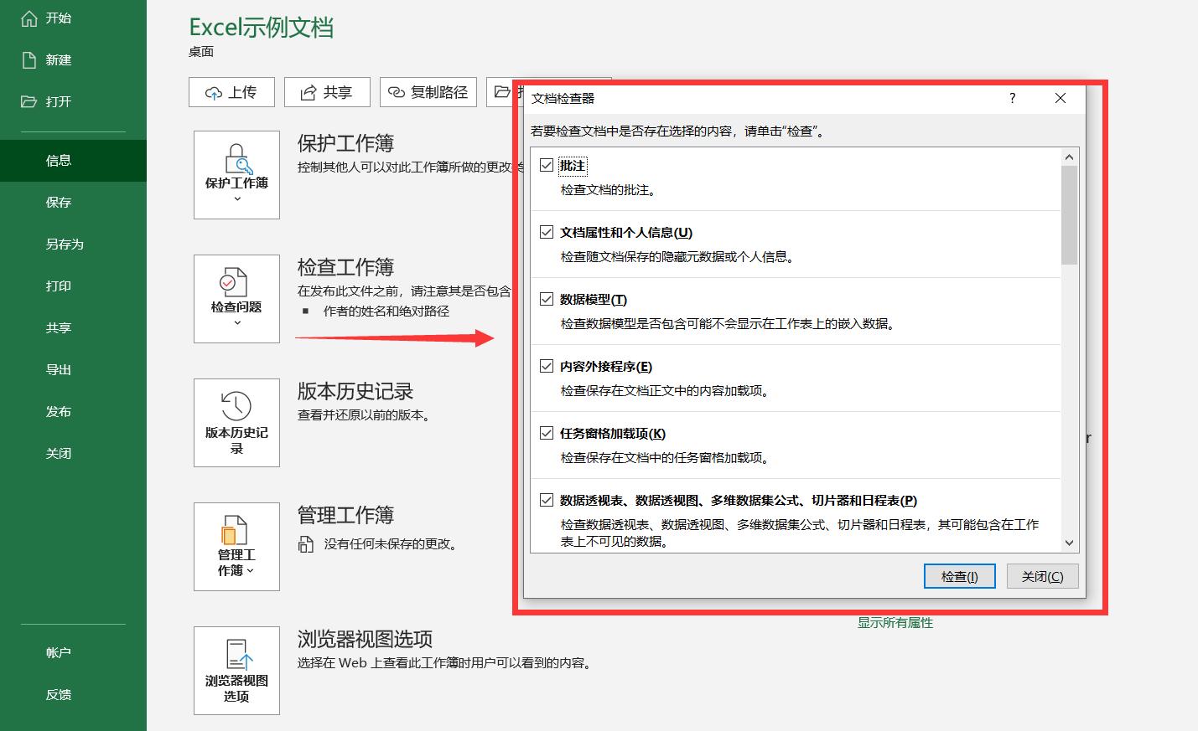
Task: Open 显示所有属性 link
Action: click(x=895, y=623)
